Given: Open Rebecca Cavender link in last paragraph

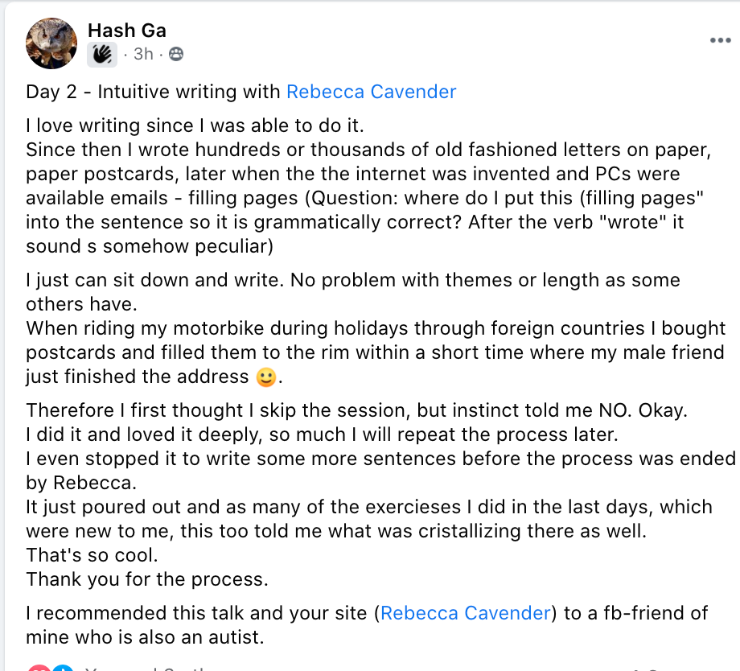Looking at the screenshot, I should [x=466, y=613].
